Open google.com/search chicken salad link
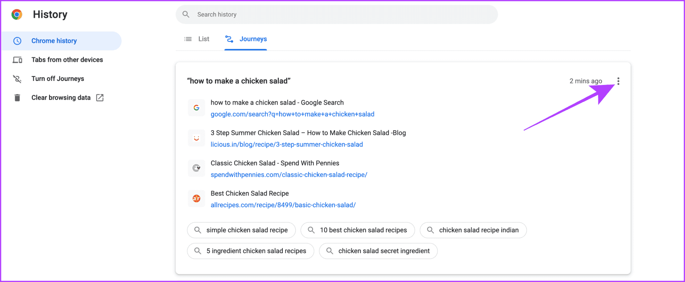 click(x=293, y=114)
